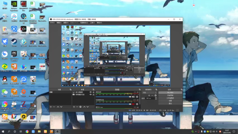Open the 场景集合(S) menu
This screenshot has width=238, height=134.
click(84, 23)
